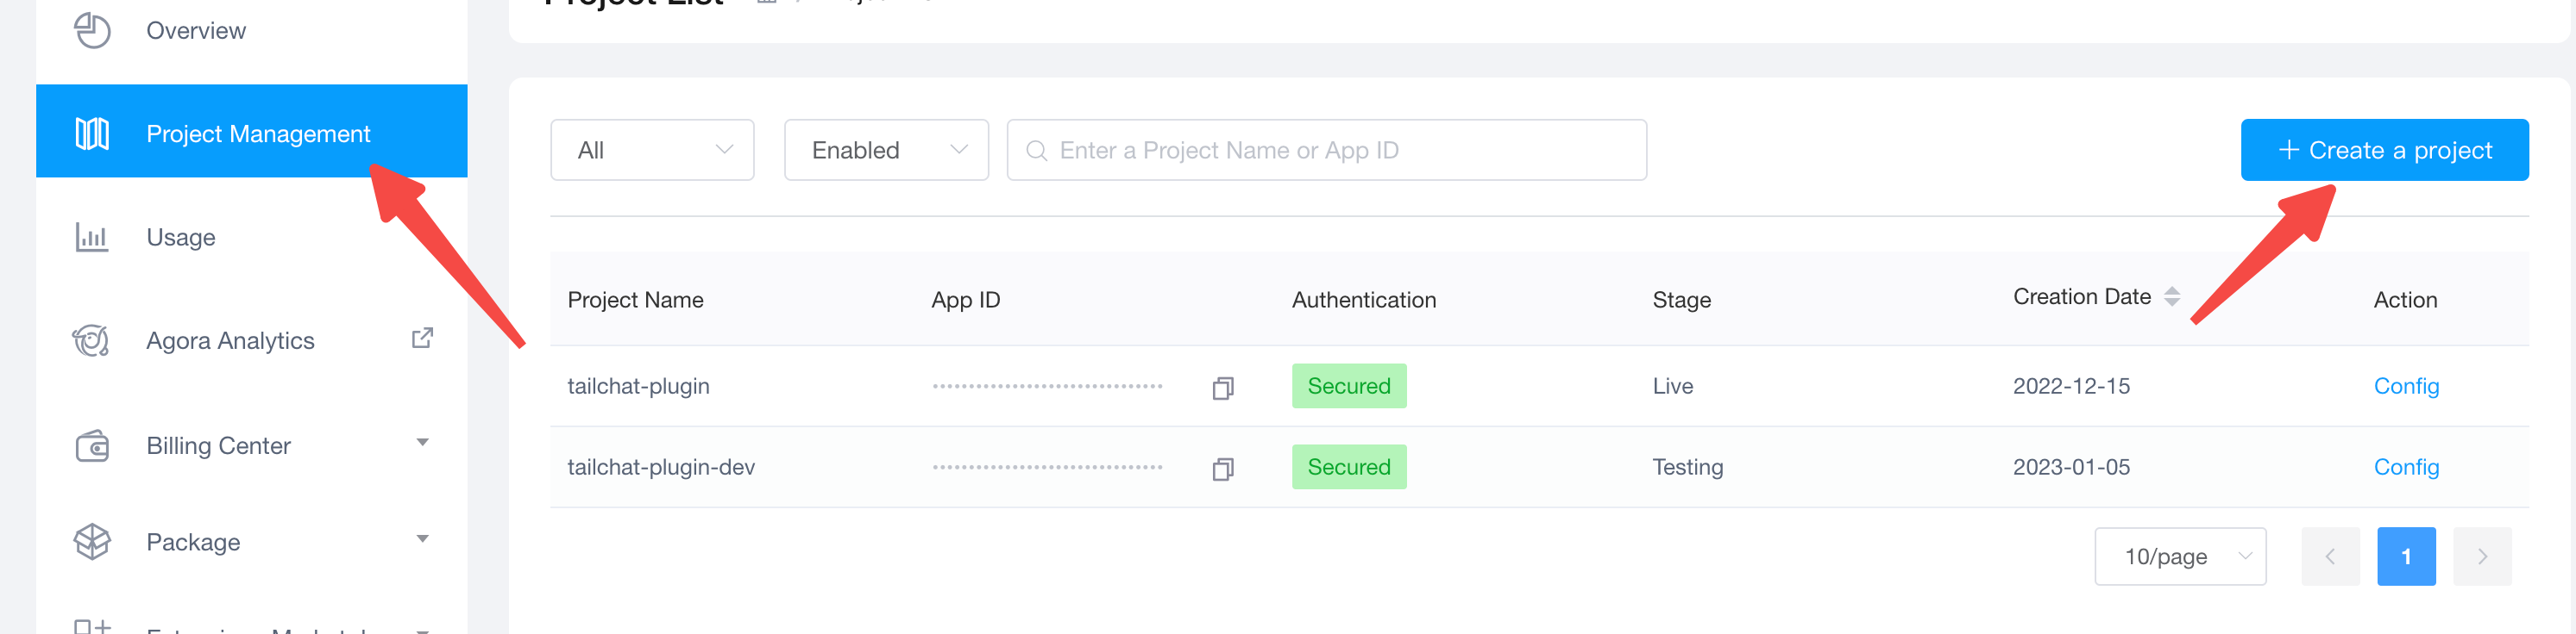
Task: Open the Agora Analytics menu item
Action: [x=230, y=340]
